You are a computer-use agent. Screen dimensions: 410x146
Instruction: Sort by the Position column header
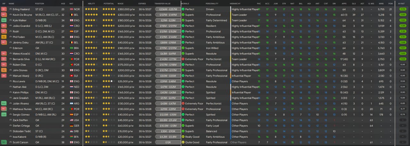tap(40, 4)
